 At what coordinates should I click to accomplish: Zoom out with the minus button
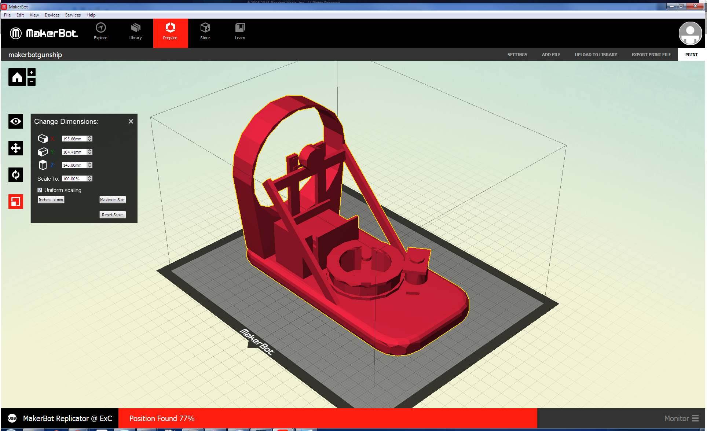[32, 82]
